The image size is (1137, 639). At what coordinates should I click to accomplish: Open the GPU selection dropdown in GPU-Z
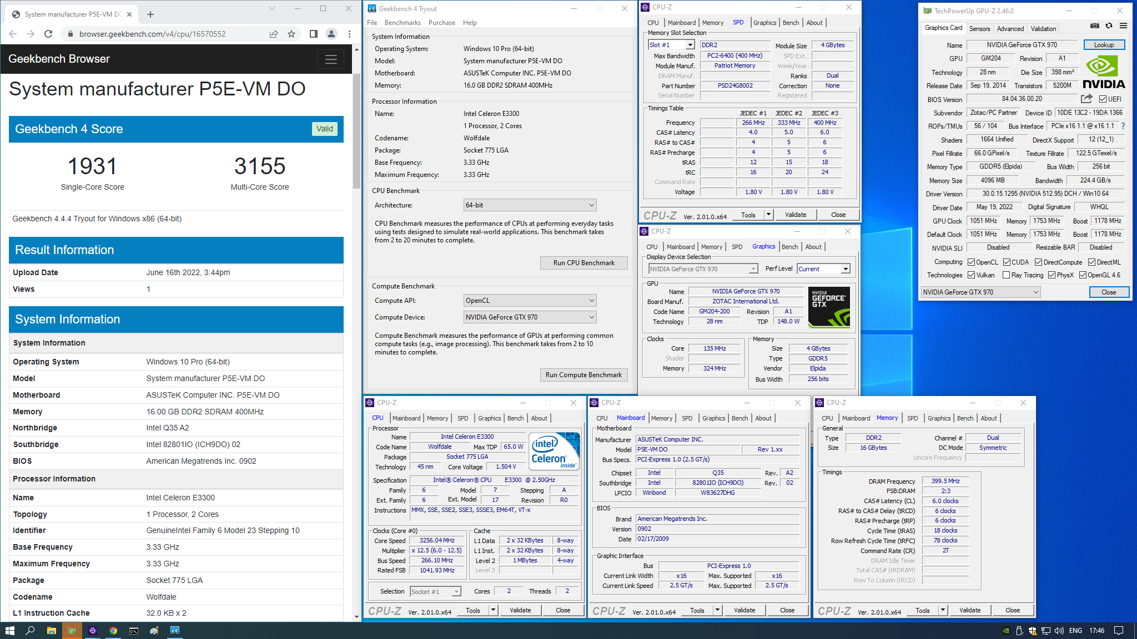981,292
